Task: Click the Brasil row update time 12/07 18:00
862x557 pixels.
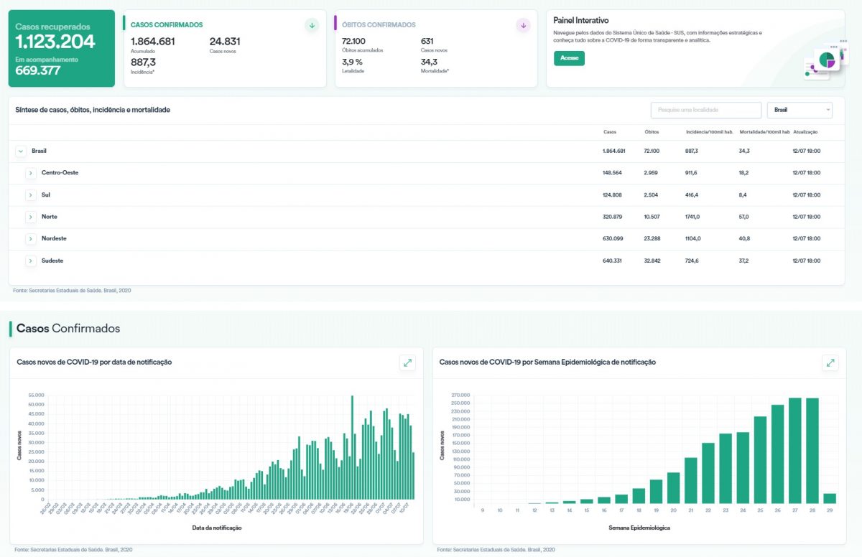Action: point(806,151)
